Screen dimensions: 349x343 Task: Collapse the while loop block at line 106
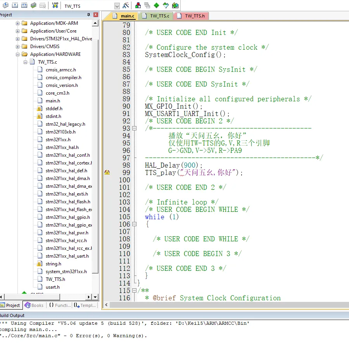tap(134, 224)
